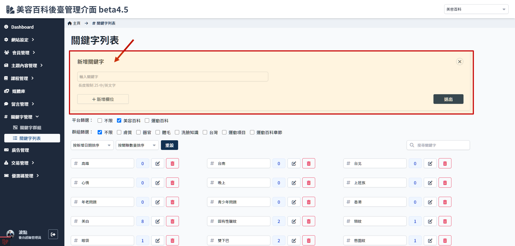
Task: Select 關鍵字列表 submenu item
Action: click(32, 138)
